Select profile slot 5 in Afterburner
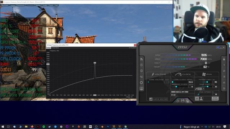This screenshot has height=129, width=230. (224, 89)
